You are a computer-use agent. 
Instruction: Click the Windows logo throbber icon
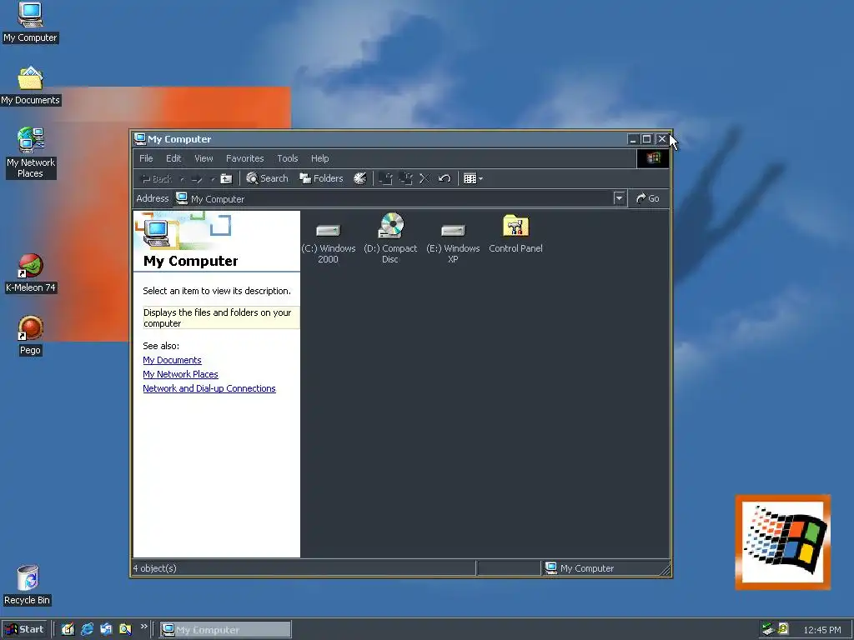(653, 158)
